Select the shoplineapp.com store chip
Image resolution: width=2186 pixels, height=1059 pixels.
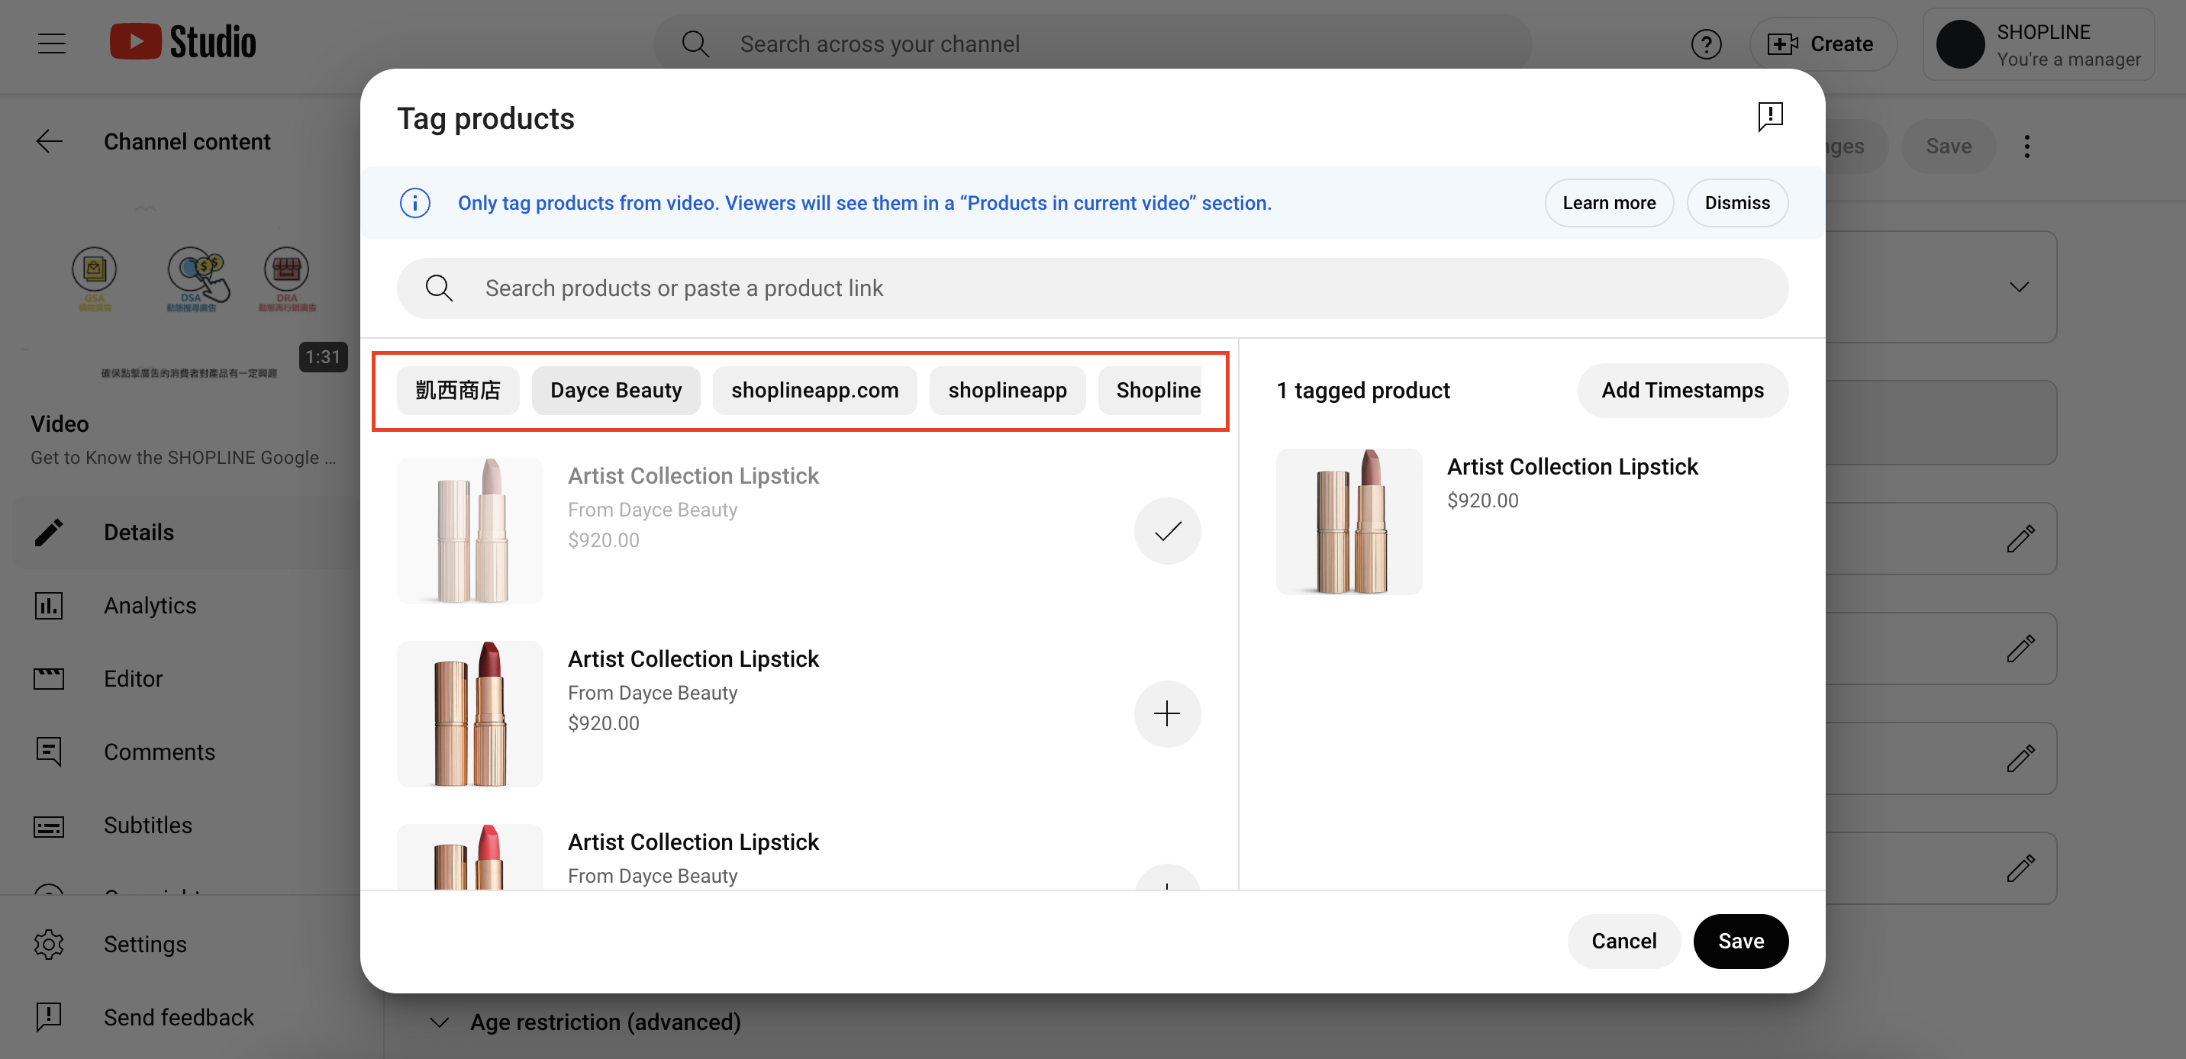pyautogui.click(x=814, y=391)
